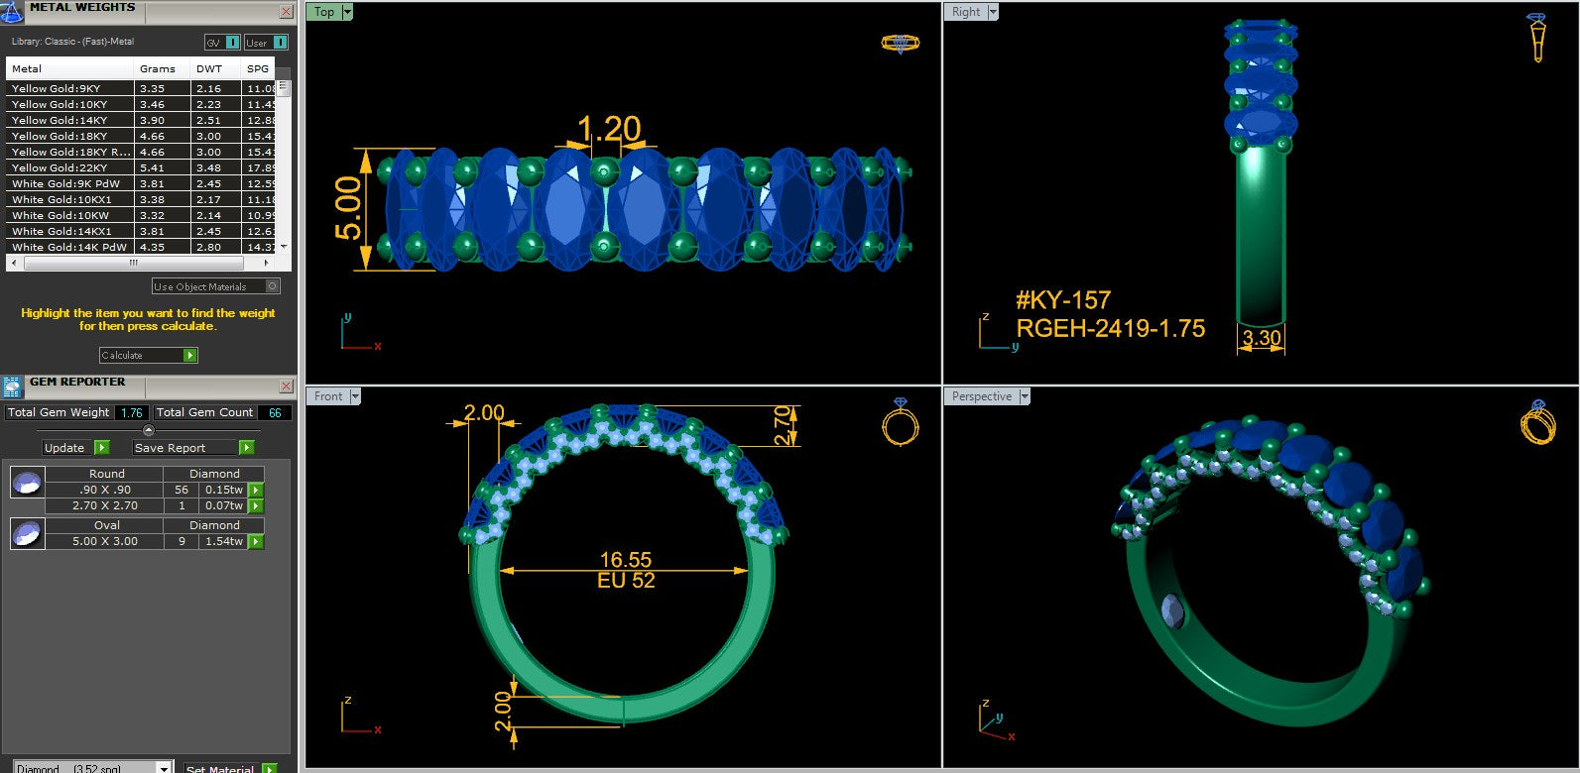Viewport: 1580px width, 773px height.
Task: Select the White Gold:10KW row
Action: tap(69, 215)
